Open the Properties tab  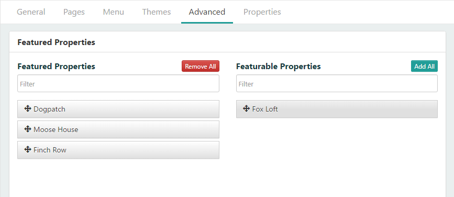pos(262,12)
